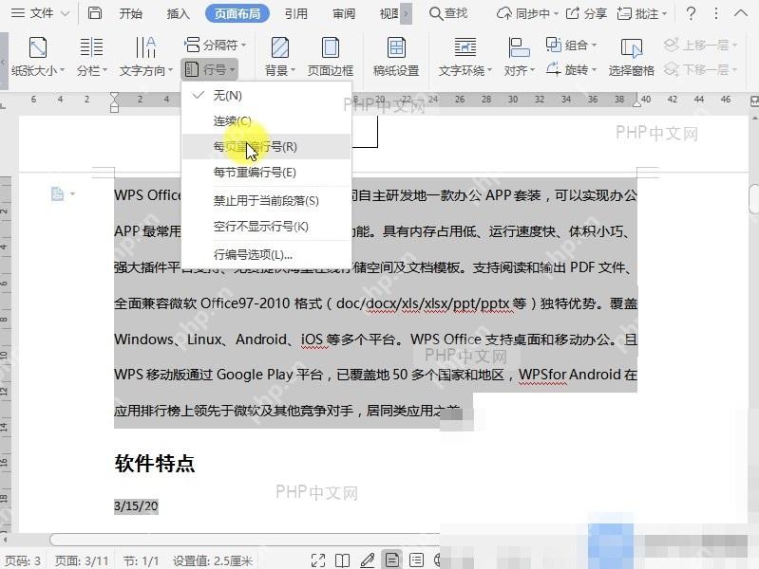Open the 稿纸设置 manuscript paper settings
This screenshot has height=569, width=759.
coord(396,56)
